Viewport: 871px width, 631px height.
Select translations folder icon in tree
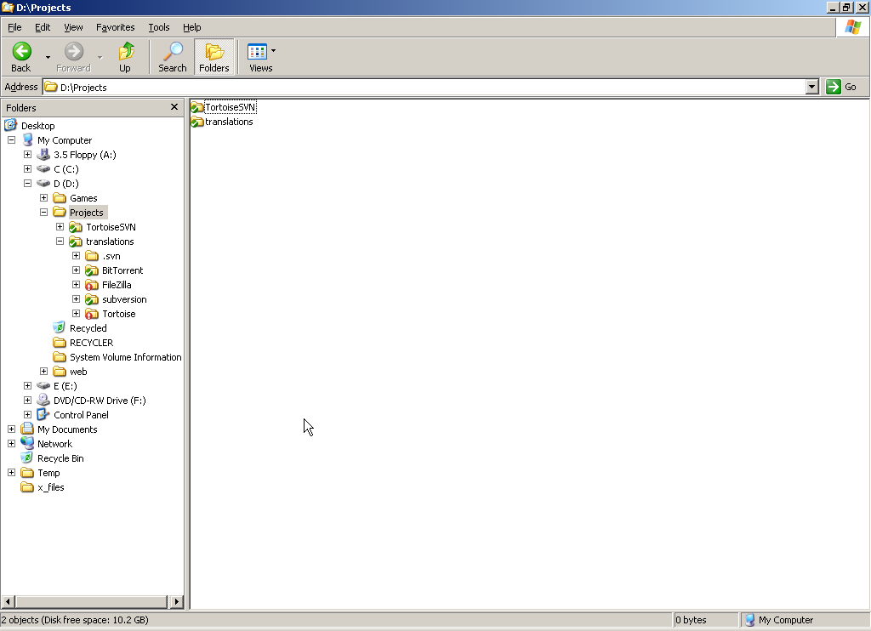coord(76,241)
